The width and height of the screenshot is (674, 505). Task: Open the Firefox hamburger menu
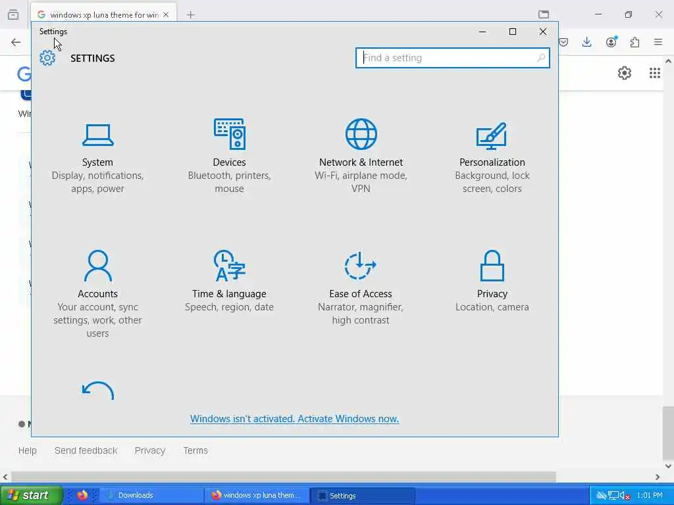[x=658, y=42]
